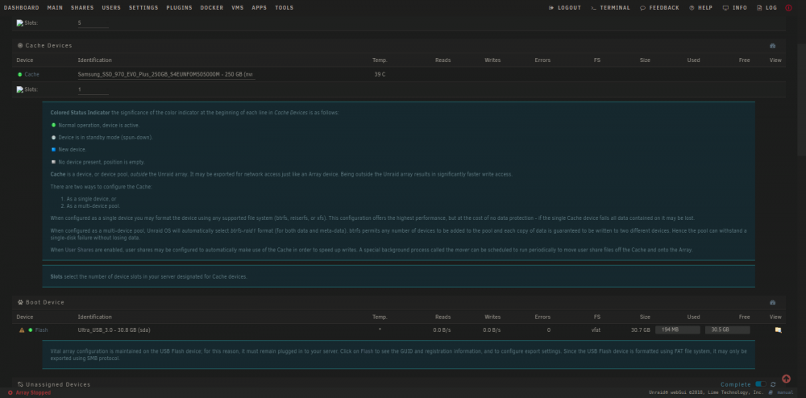
Task: Click the warning triangle beside Flash
Action: (x=22, y=330)
